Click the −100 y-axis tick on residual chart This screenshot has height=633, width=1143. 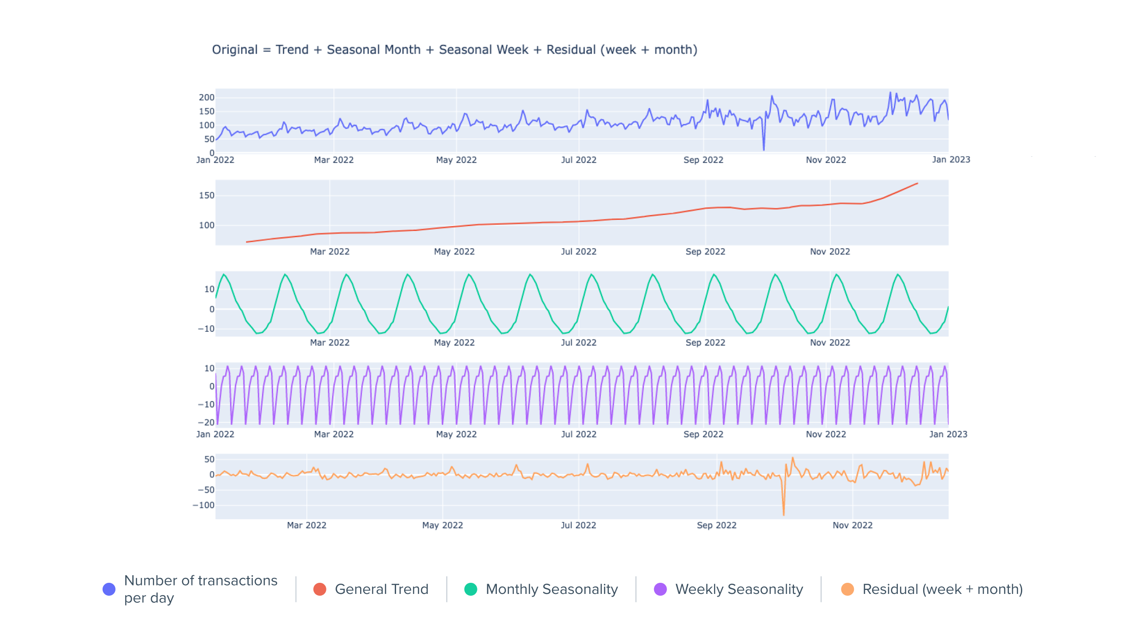point(204,505)
